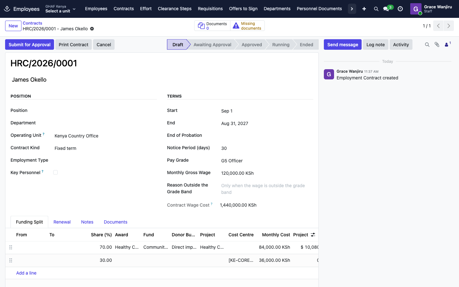Open the Pay Grade G5 Officer dropdown
The width and height of the screenshot is (459, 287).
point(267,161)
